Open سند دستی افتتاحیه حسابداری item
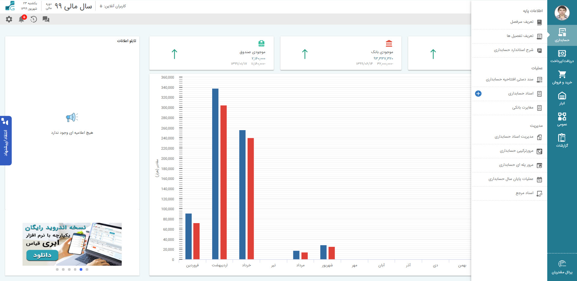This screenshot has width=577, height=281. 510,79
